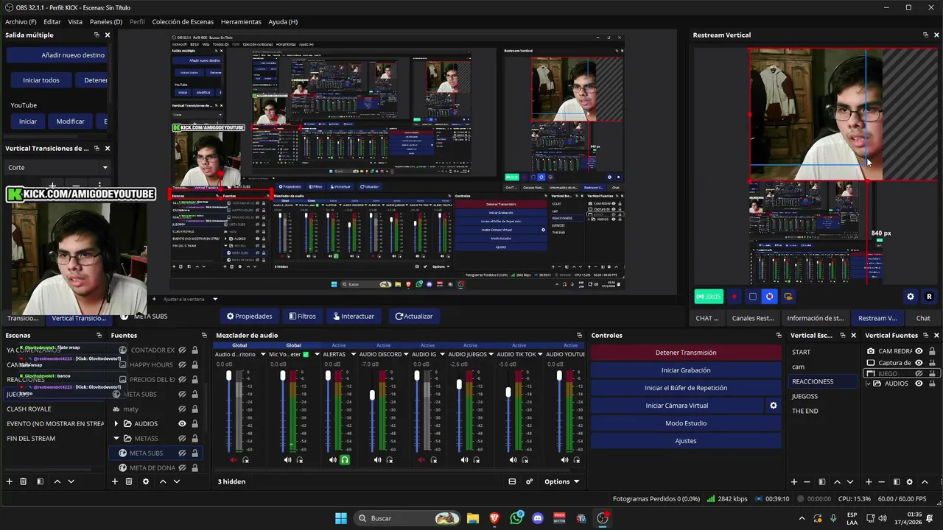The image size is (943, 530).
Task: Open AUDIO JUEGOS channel dropdown arrow
Action: tap(492, 355)
